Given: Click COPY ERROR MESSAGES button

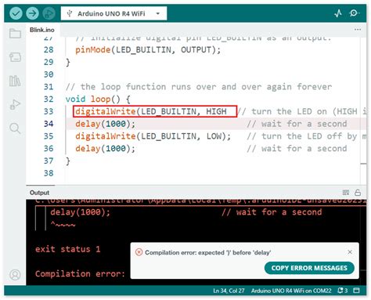Looking at the screenshot, I should 309,268.
